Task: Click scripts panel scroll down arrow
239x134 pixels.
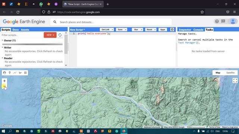Action: click(x=66, y=65)
